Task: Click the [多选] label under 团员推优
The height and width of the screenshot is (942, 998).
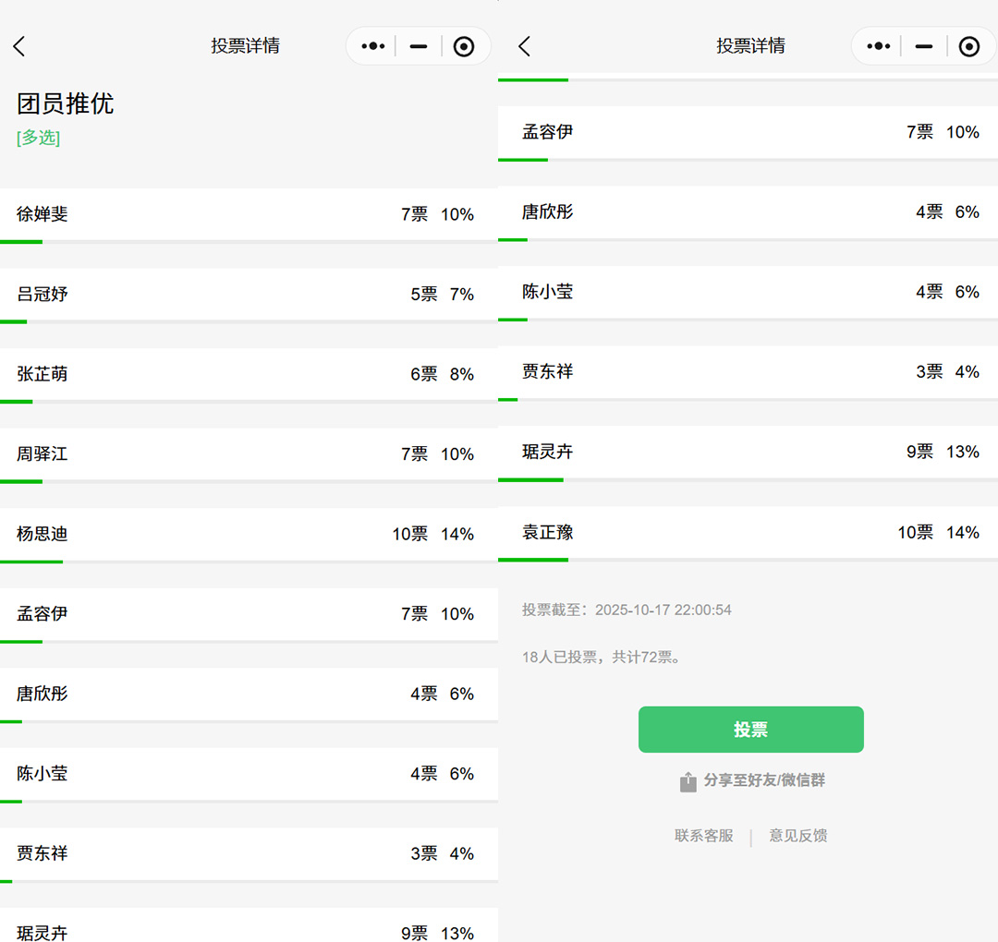Action: [38, 138]
